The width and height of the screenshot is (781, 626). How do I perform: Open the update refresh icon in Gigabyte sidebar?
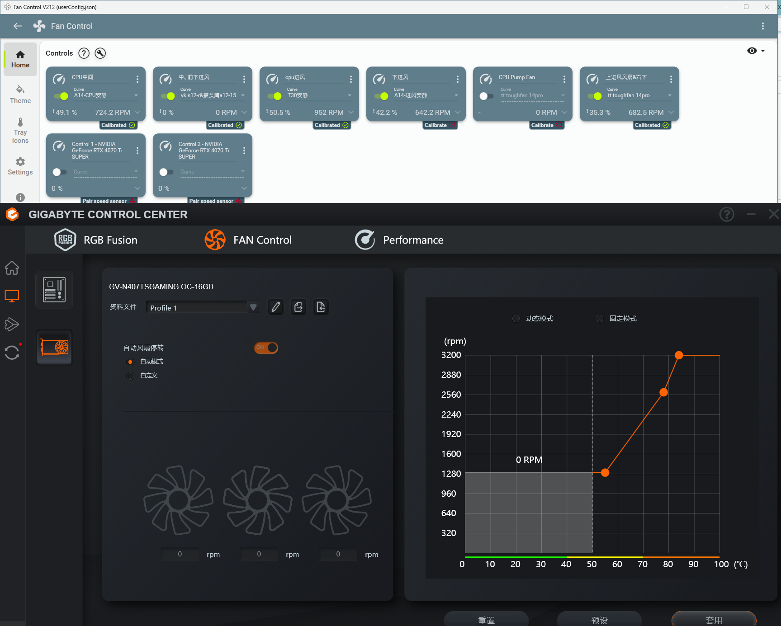pyautogui.click(x=12, y=352)
